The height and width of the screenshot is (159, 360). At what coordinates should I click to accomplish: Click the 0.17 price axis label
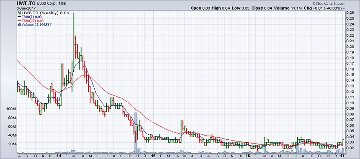(350, 63)
